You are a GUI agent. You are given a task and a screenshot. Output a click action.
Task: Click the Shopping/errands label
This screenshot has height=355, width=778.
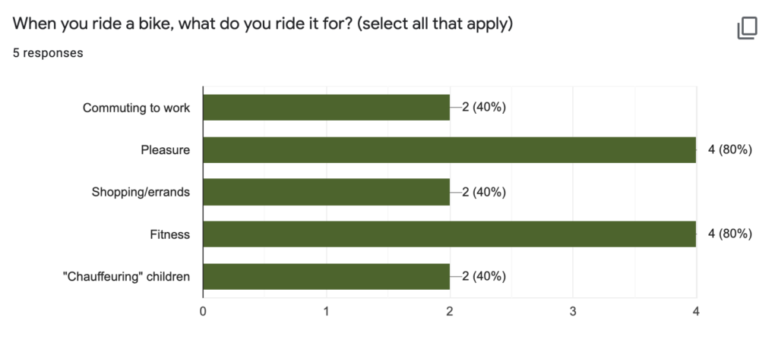(141, 192)
